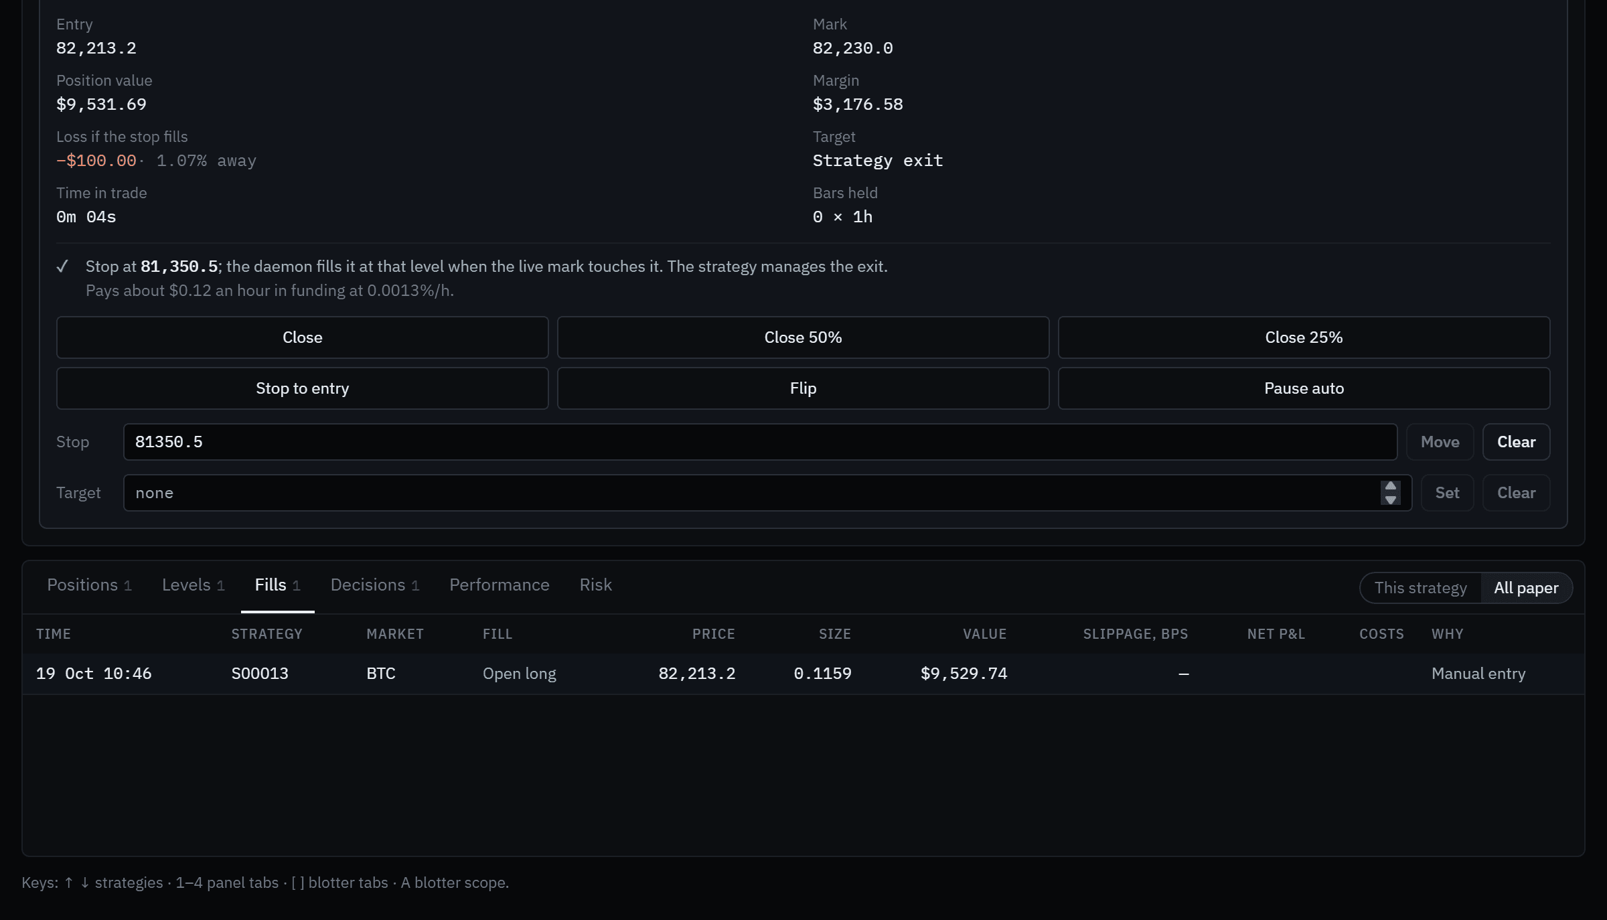Click the S00013 strategy cell

260,674
